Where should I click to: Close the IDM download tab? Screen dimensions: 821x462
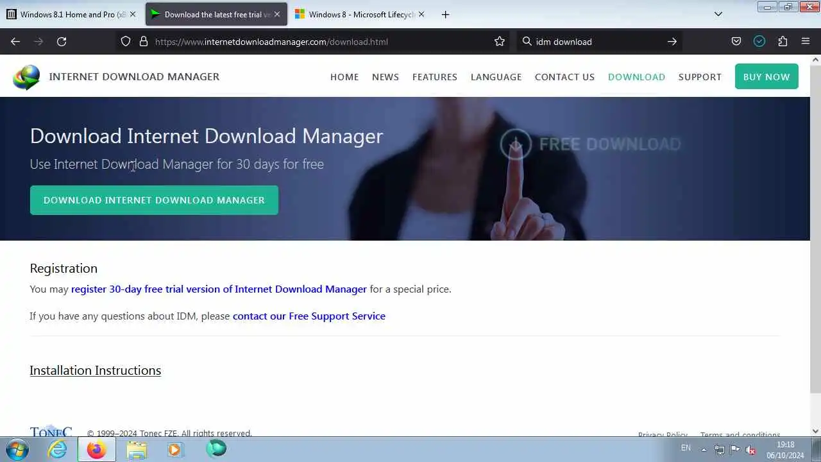tap(277, 14)
